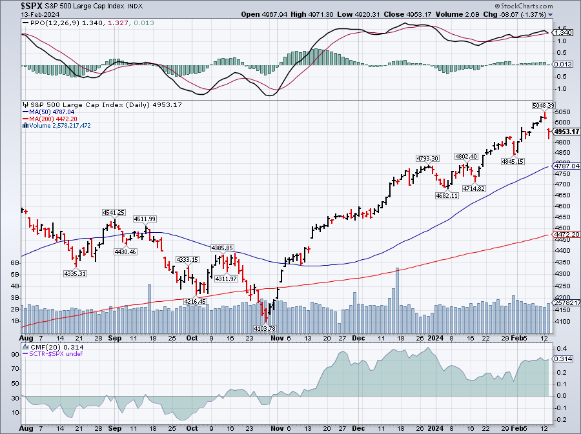Image resolution: width=581 pixels, height=434 pixels.
Task: Click the MA(200) value tag 4472.20 on axis
Action: [565, 234]
